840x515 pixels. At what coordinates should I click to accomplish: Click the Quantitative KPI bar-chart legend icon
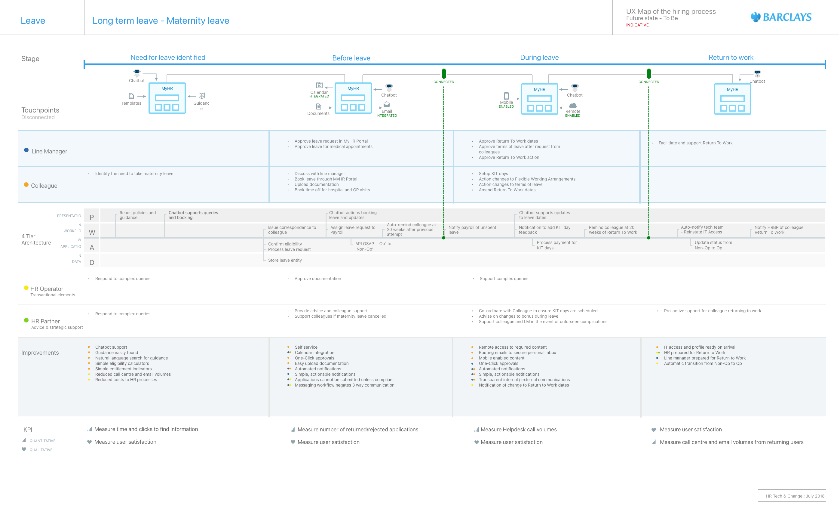pyautogui.click(x=24, y=440)
